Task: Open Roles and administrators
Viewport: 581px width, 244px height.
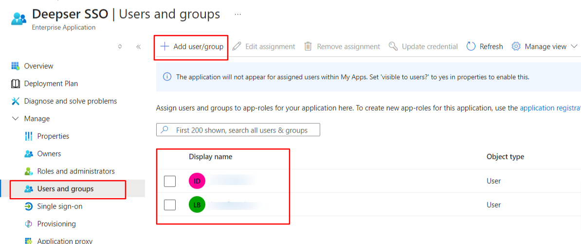Action: point(76,171)
